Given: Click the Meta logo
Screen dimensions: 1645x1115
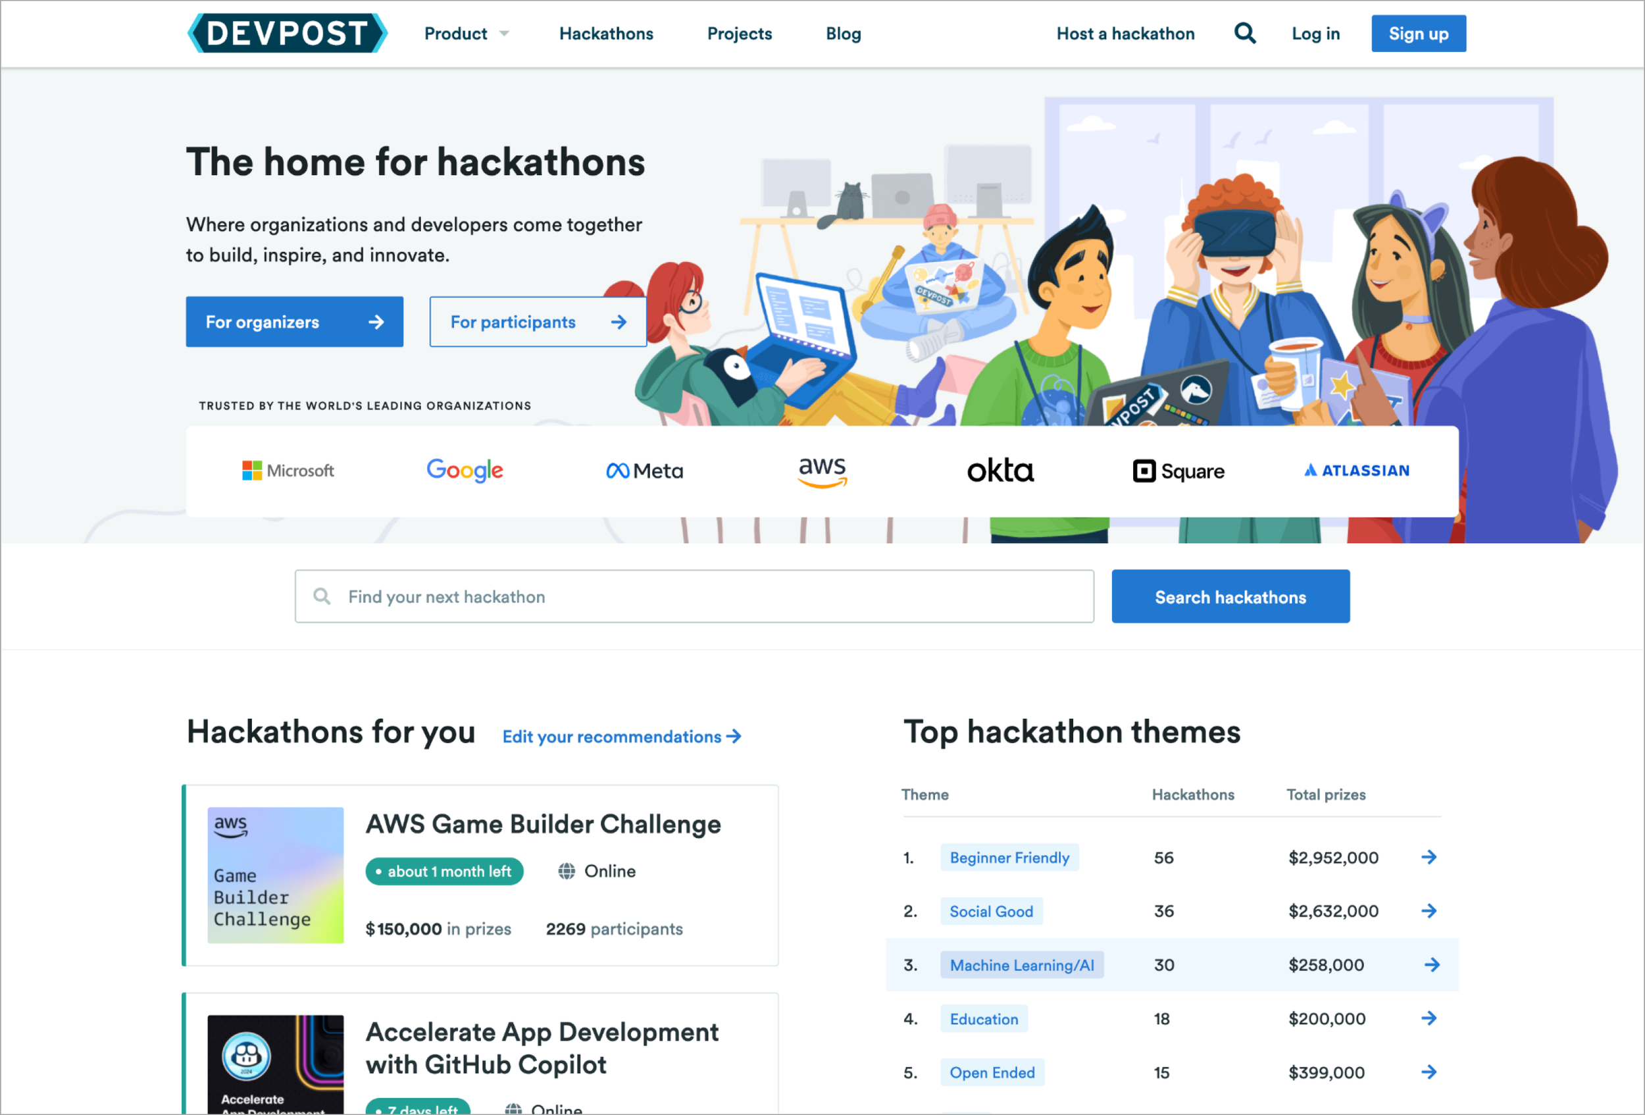Looking at the screenshot, I should pos(644,471).
